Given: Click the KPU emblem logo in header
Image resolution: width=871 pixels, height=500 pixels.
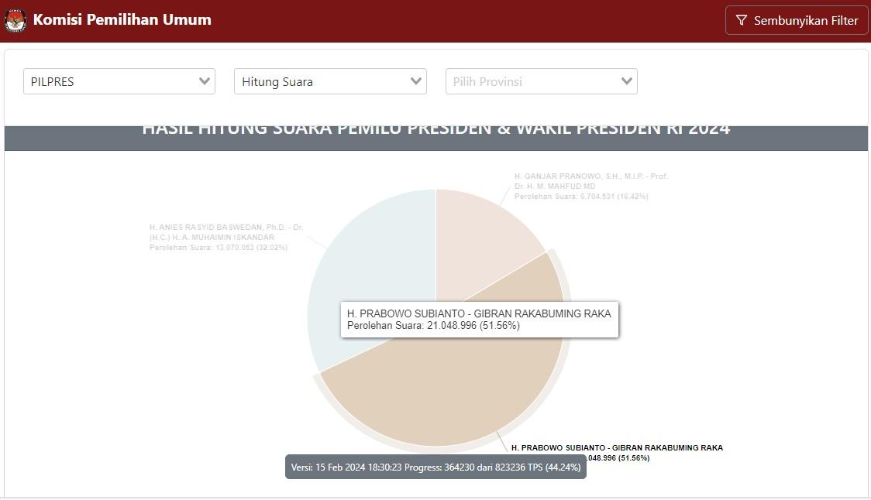Looking at the screenshot, I should pyautogui.click(x=15, y=21).
